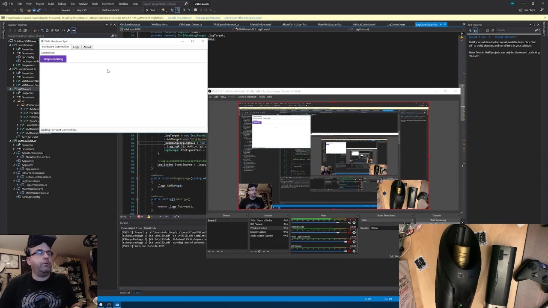Click the Manage performance link

point(208,18)
